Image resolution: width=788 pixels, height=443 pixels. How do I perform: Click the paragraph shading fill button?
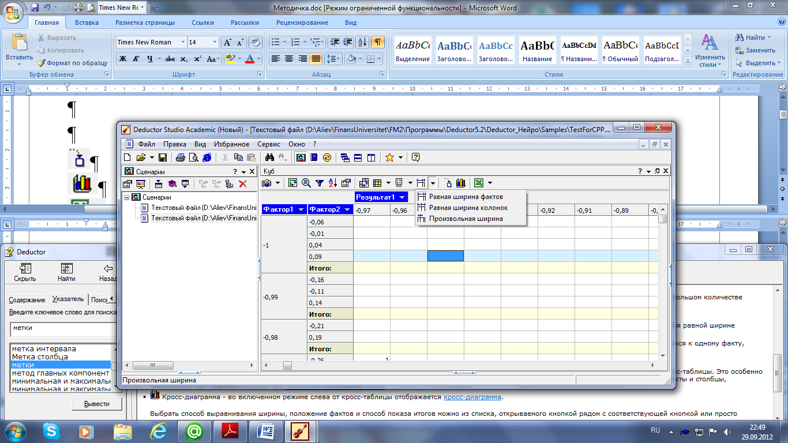[351, 59]
